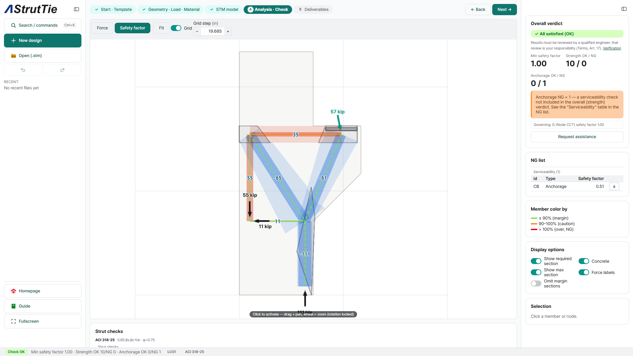Start a New design
The width and height of the screenshot is (633, 356).
43,41
